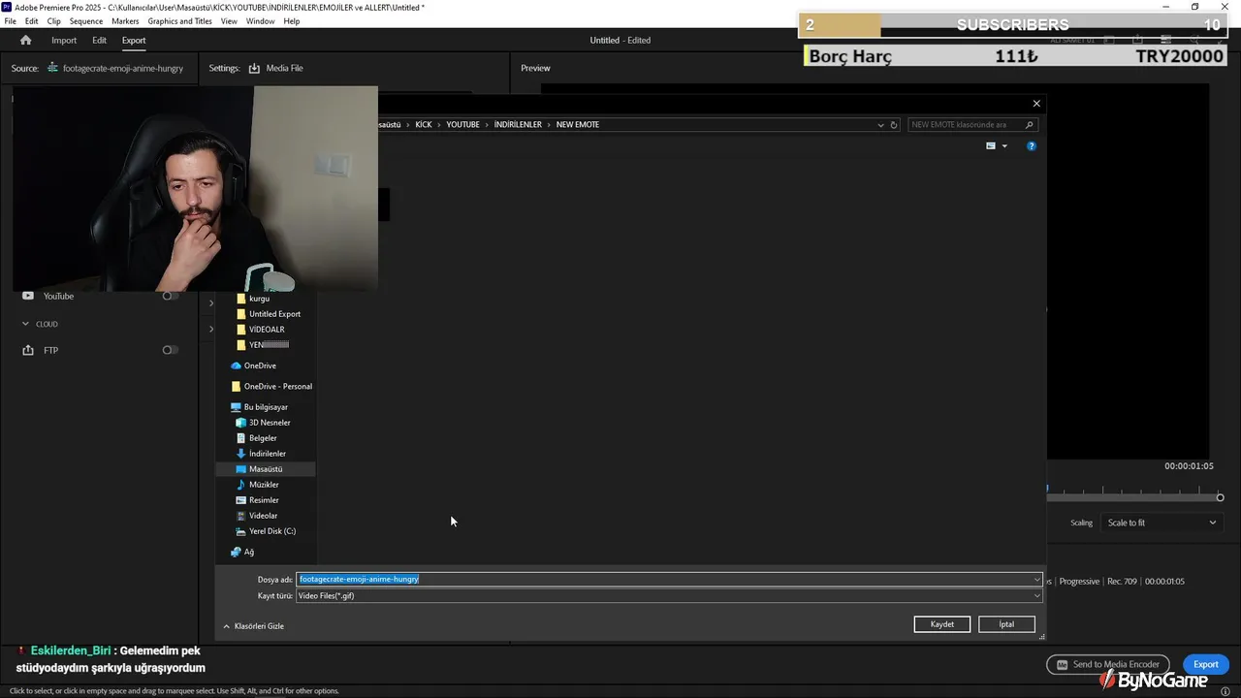This screenshot has width=1241, height=698.
Task: Collapse the CLOUD section
Action: click(25, 324)
